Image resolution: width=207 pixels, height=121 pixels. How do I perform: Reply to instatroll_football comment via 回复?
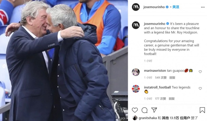(x=172, y=99)
